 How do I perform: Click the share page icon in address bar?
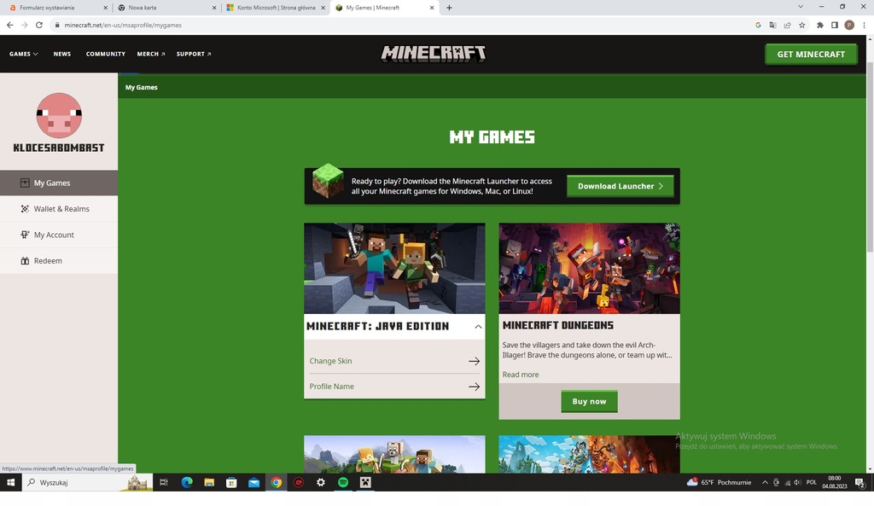click(788, 25)
